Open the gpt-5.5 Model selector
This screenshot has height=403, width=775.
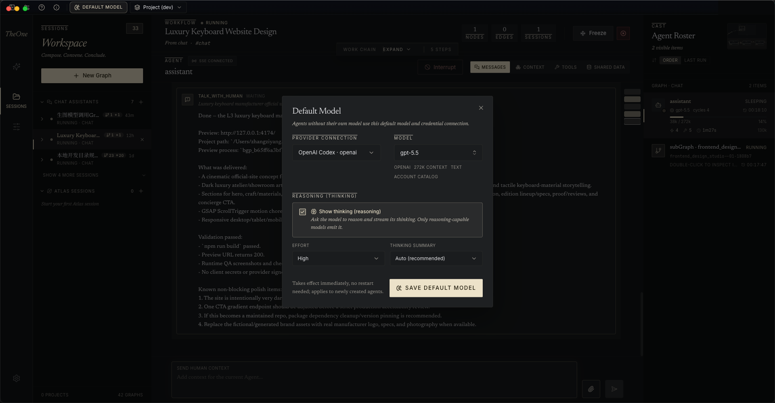point(438,153)
